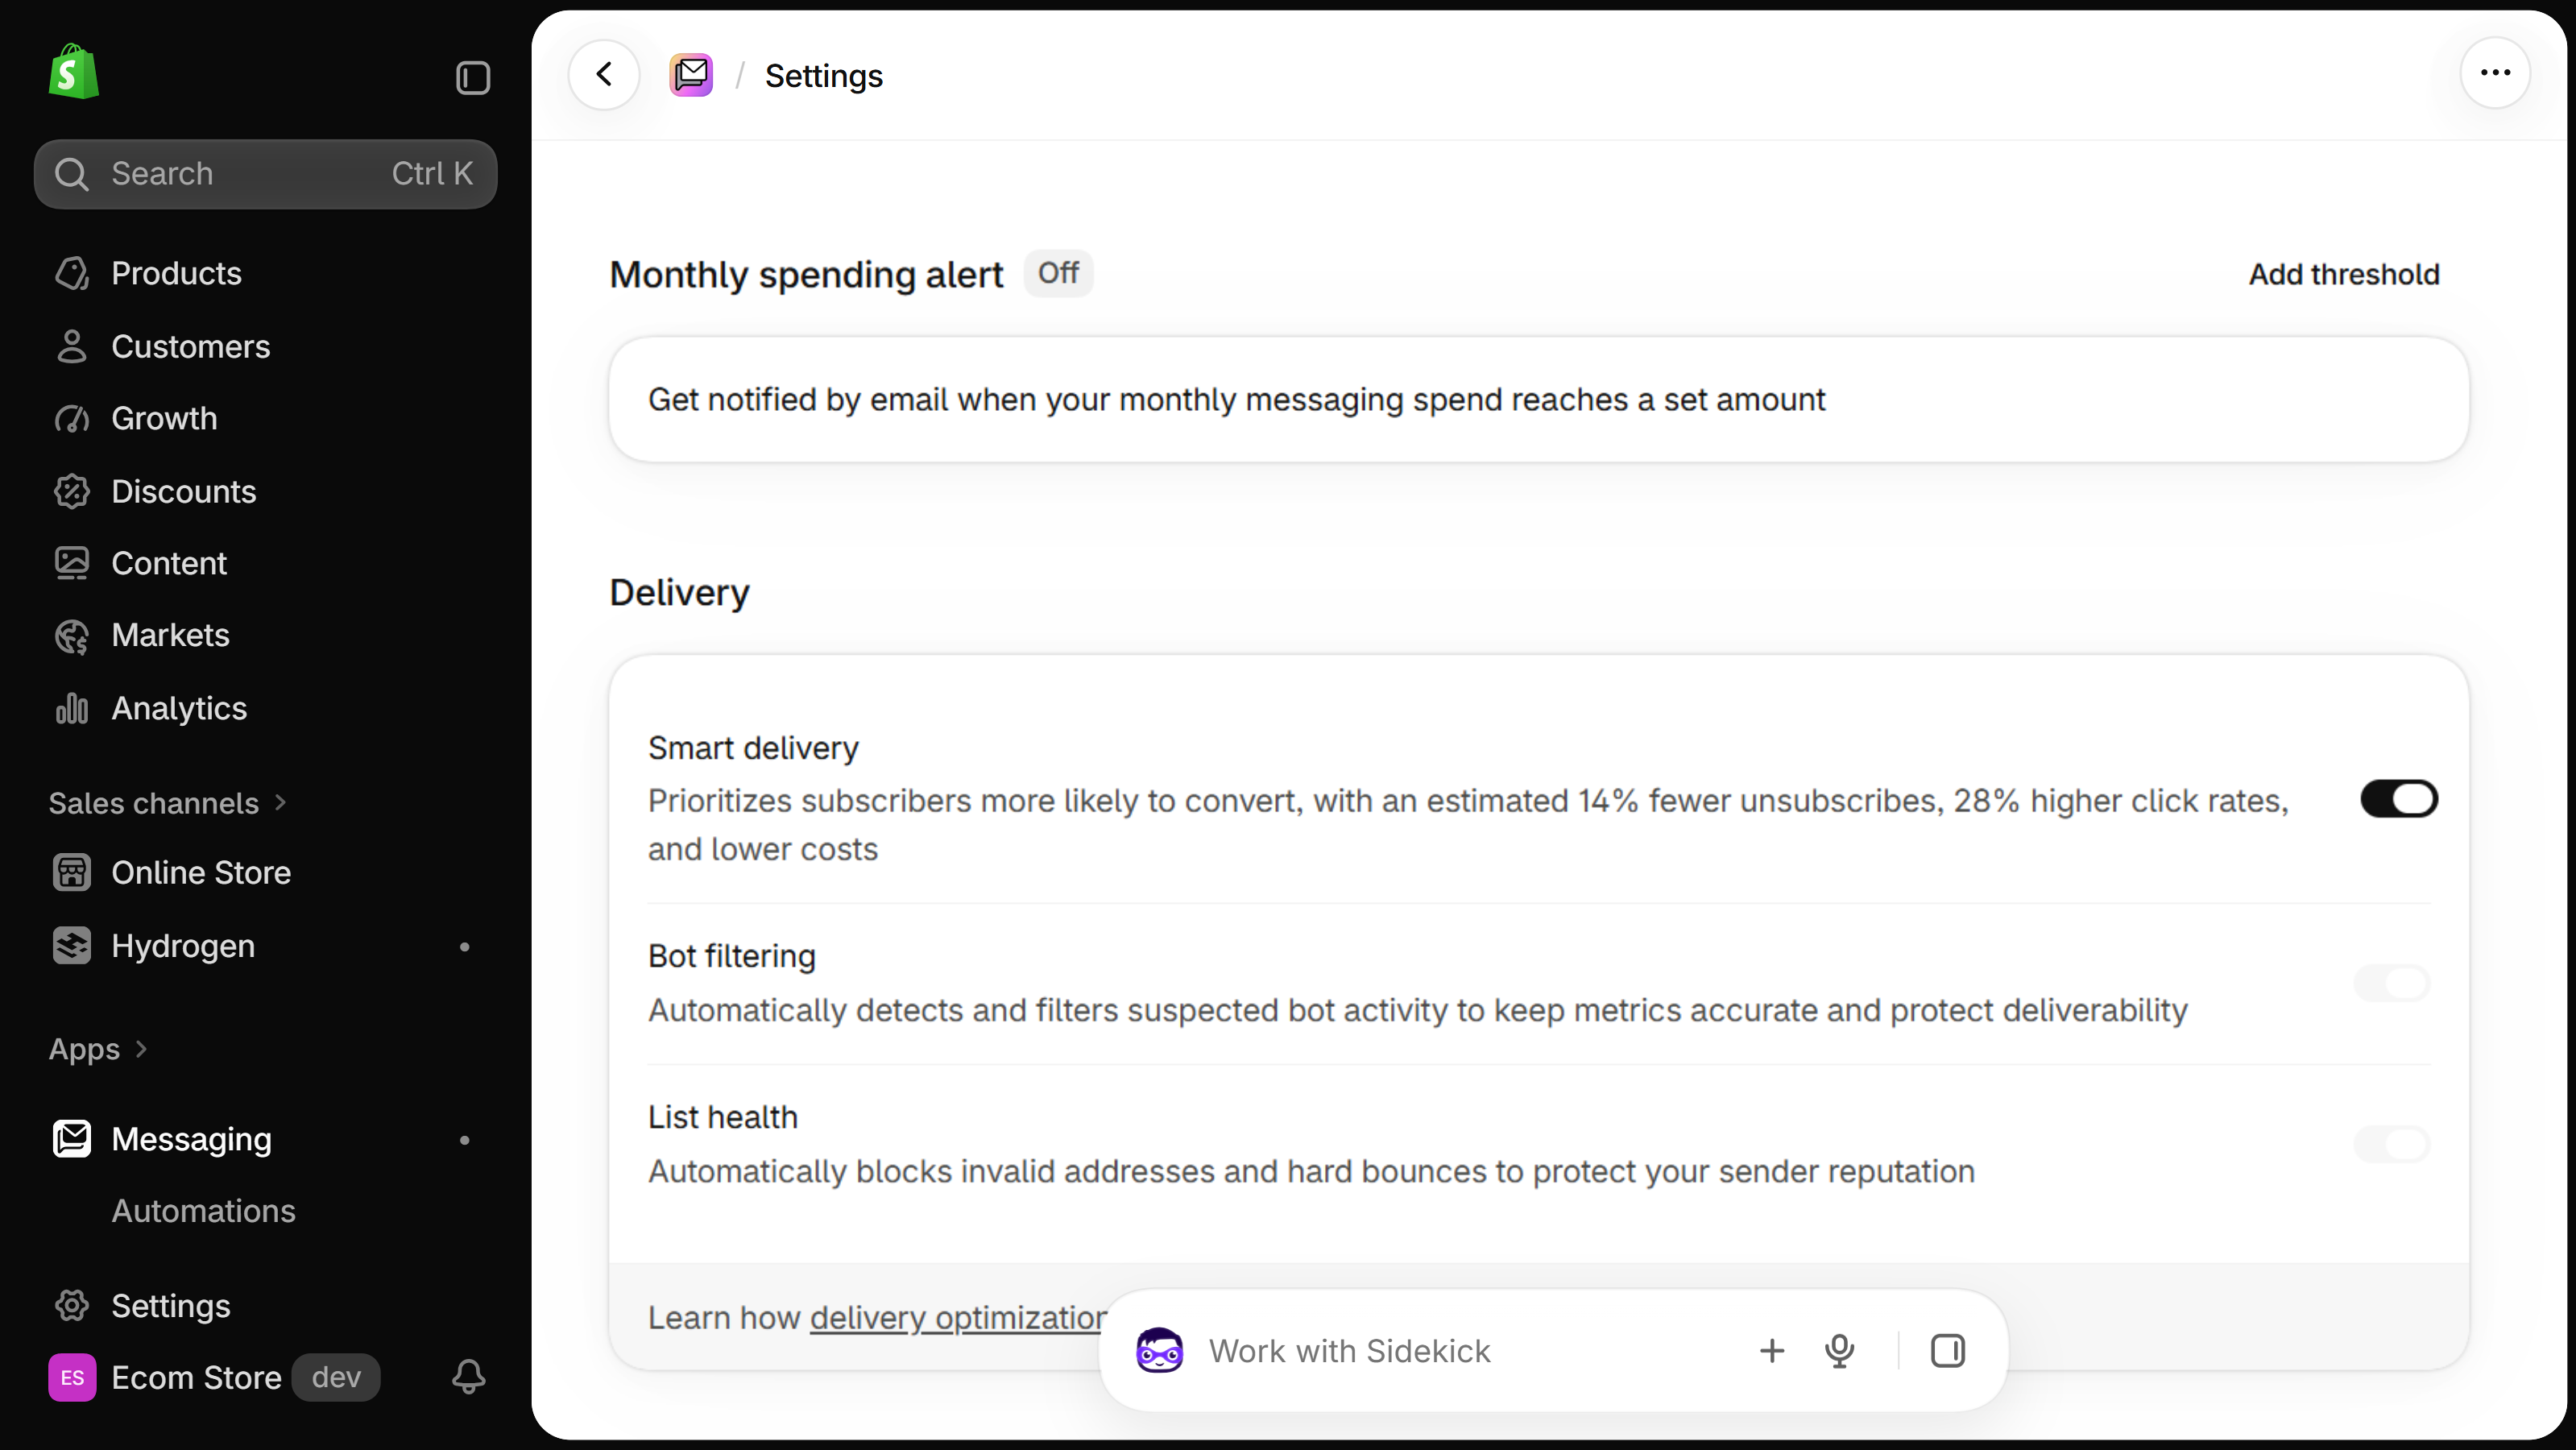Click Add threshold button

click(2344, 274)
